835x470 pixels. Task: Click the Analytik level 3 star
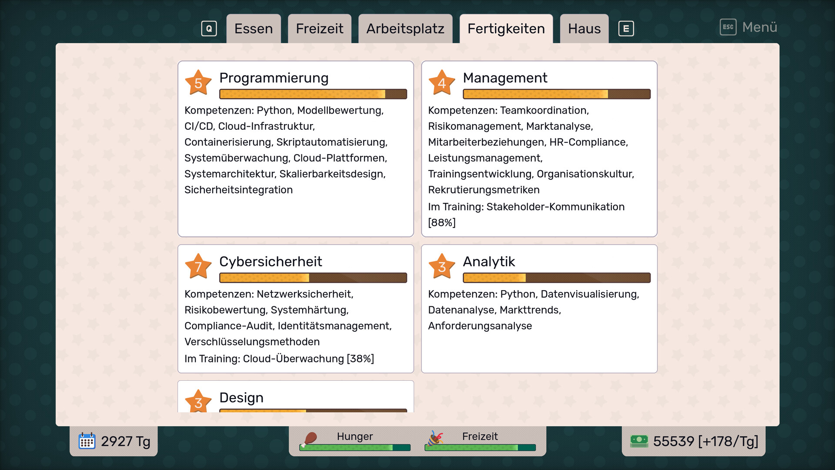441,266
